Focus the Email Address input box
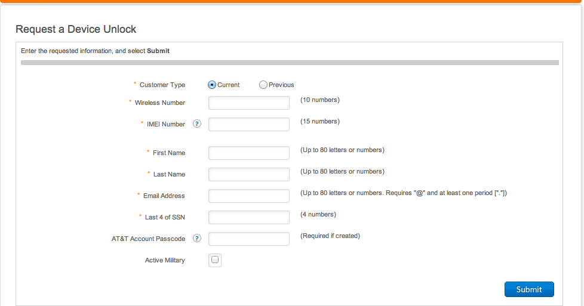The width and height of the screenshot is (584, 306). (x=249, y=196)
